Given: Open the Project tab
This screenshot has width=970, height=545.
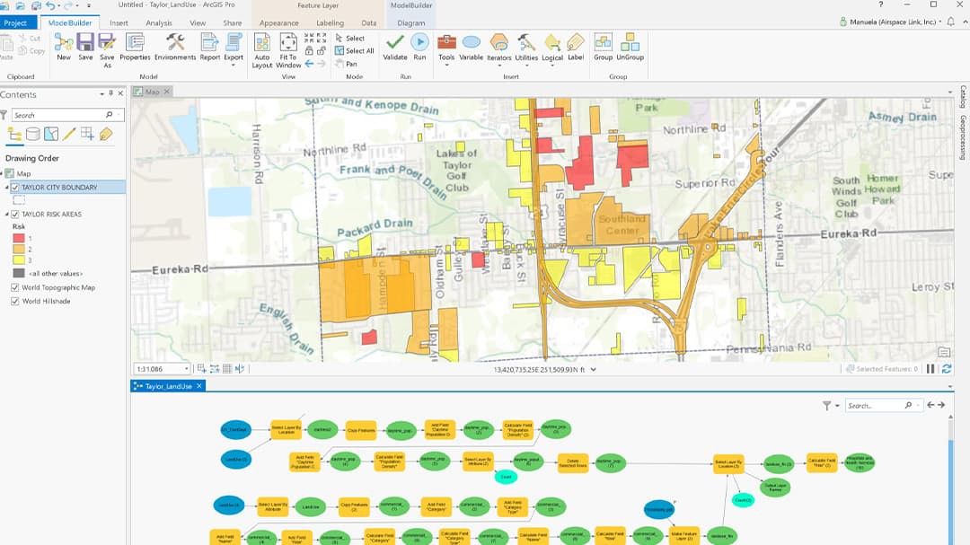Looking at the screenshot, I should click(x=15, y=22).
